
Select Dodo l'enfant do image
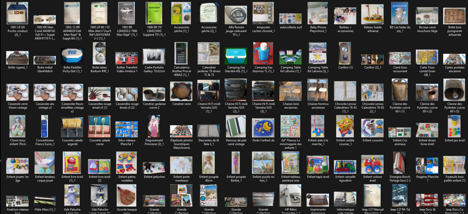tap(263, 128)
